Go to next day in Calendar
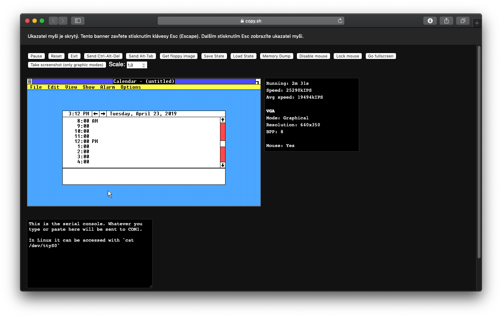502x318 pixels. pyautogui.click(x=103, y=114)
